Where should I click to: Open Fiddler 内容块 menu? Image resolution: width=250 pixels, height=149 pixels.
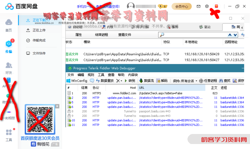[x=133, y=75]
